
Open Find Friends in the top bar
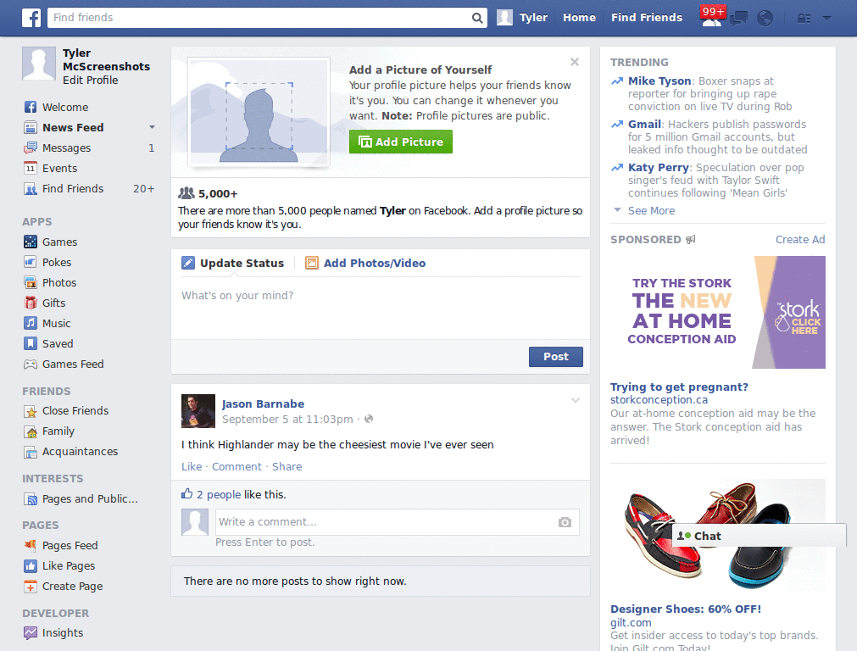(x=647, y=18)
